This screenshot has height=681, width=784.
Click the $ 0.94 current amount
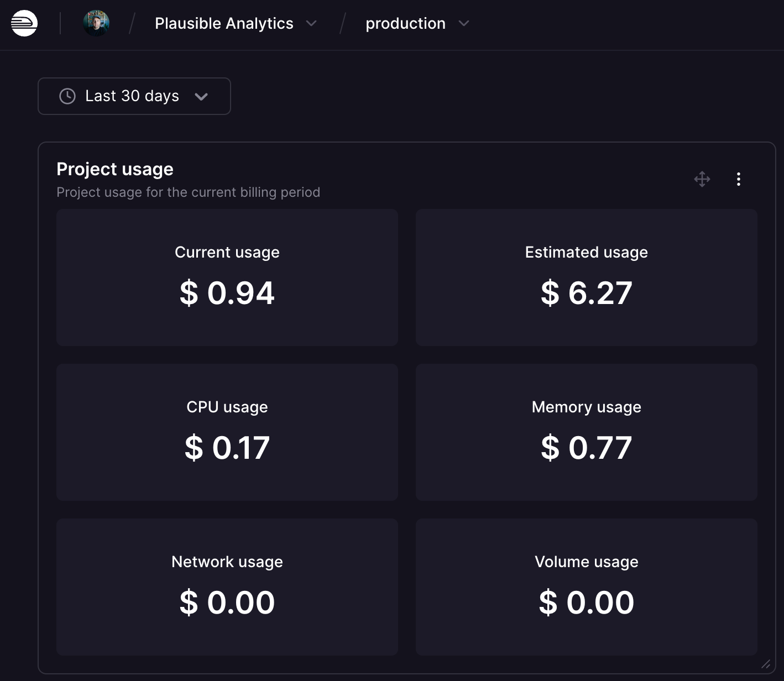pyautogui.click(x=227, y=293)
